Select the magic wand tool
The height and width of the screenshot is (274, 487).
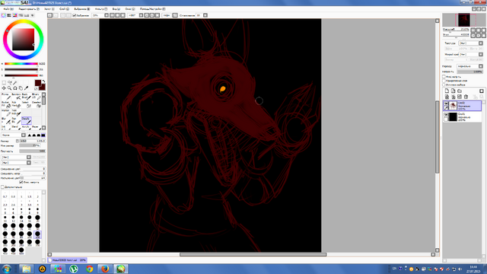(15, 83)
